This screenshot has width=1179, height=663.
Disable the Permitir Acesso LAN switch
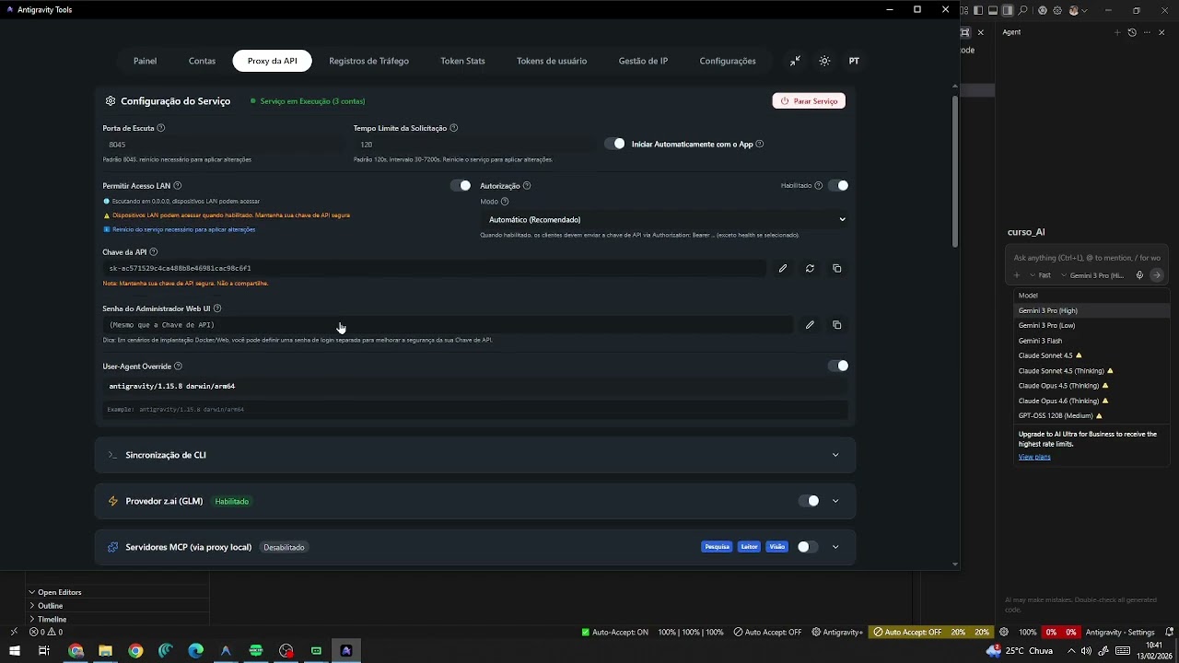[461, 186]
